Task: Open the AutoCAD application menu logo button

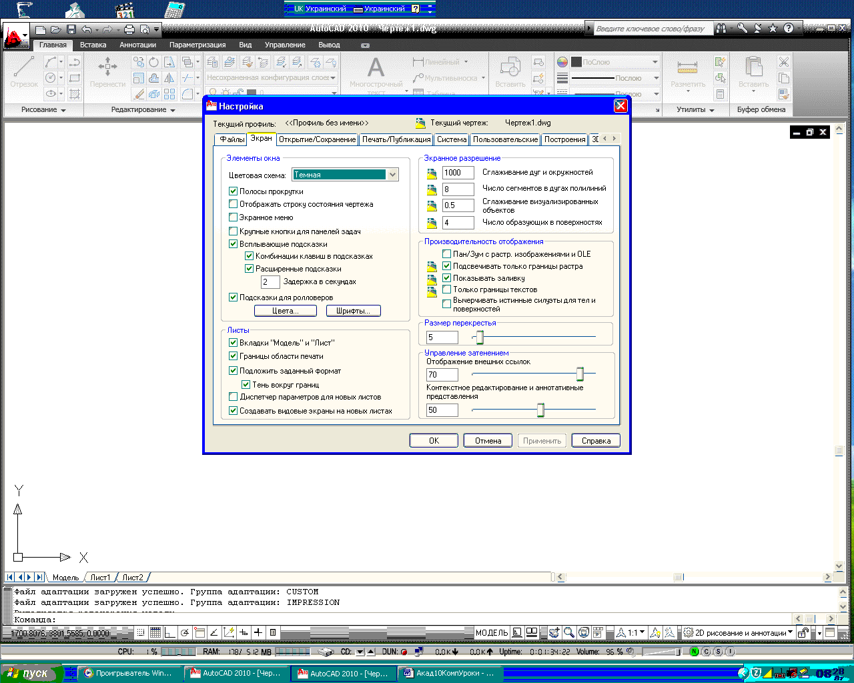Action: tap(16, 35)
